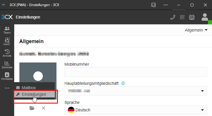This screenshot has width=212, height=116.
Task: Open the title bar three-dot app menu
Action: 166,5
